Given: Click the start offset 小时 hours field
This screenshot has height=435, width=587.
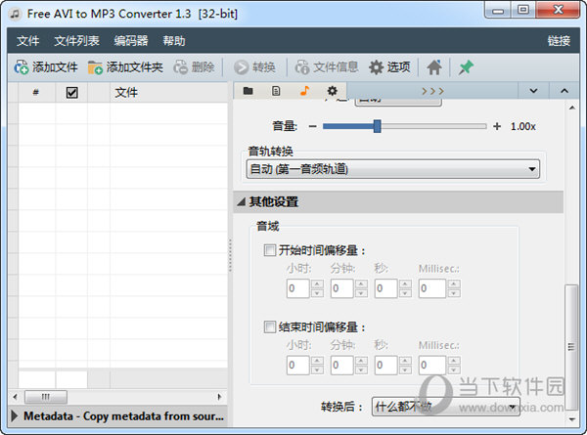Looking at the screenshot, I should [298, 288].
